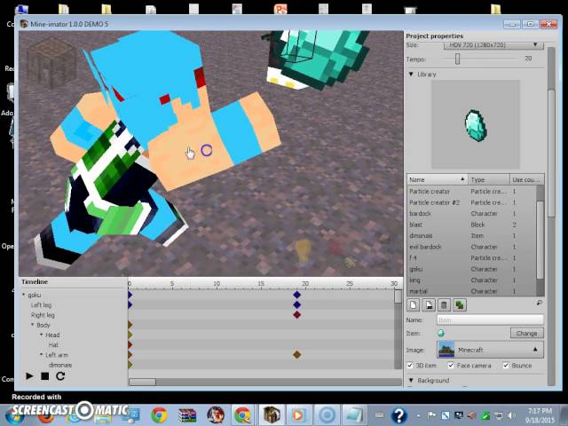Image resolution: width=568 pixels, height=426 pixels.
Task: Collapse the Background section
Action: click(411, 381)
